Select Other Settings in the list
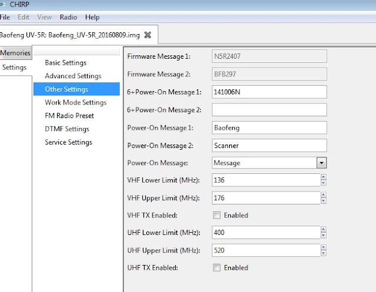 click(x=76, y=89)
